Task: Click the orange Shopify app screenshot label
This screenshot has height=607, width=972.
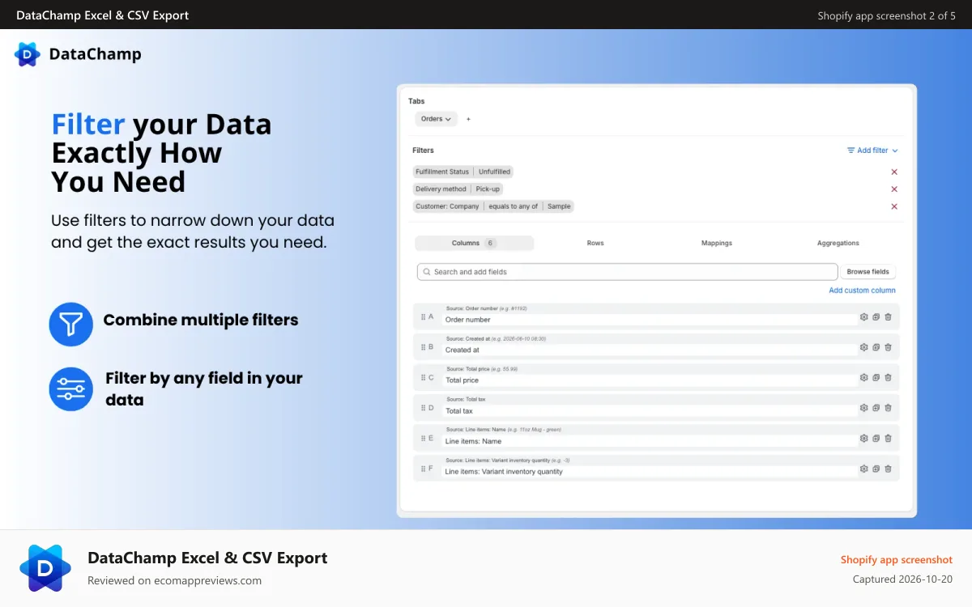Action: point(897,559)
